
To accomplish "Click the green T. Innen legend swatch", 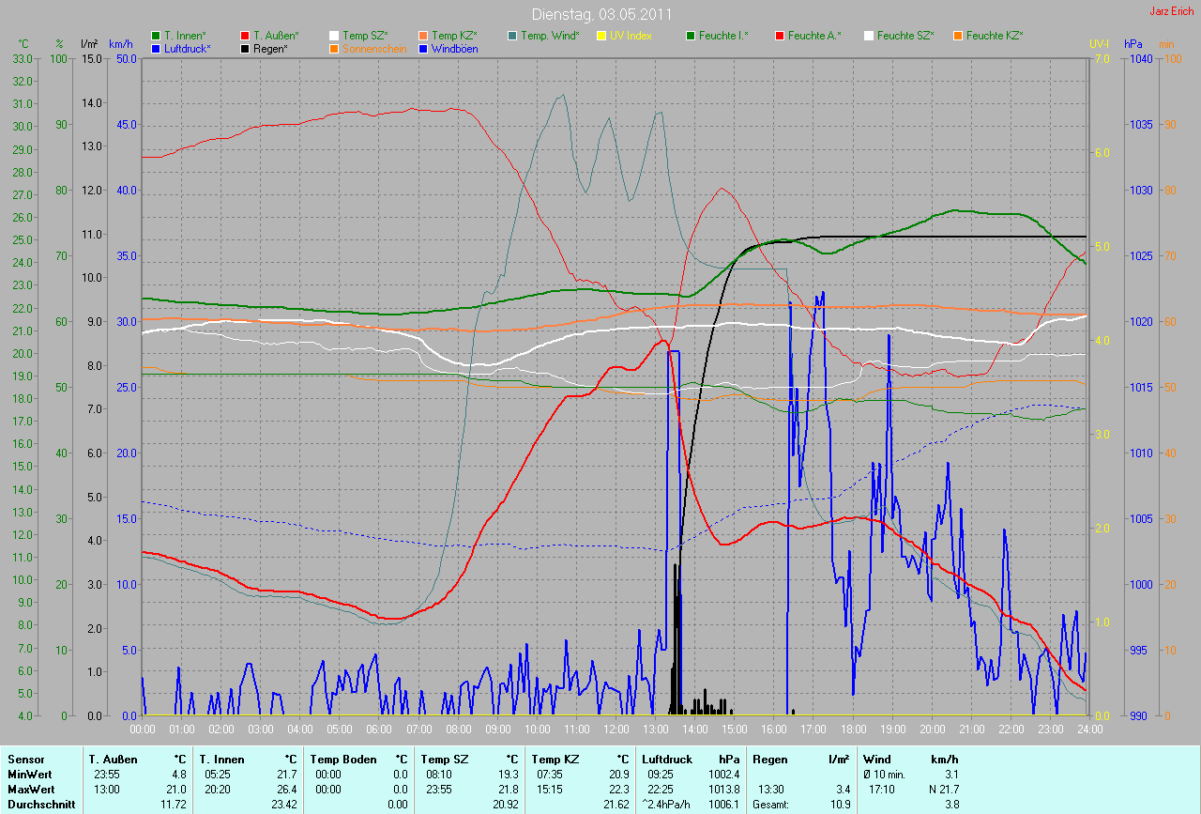I will coord(156,36).
